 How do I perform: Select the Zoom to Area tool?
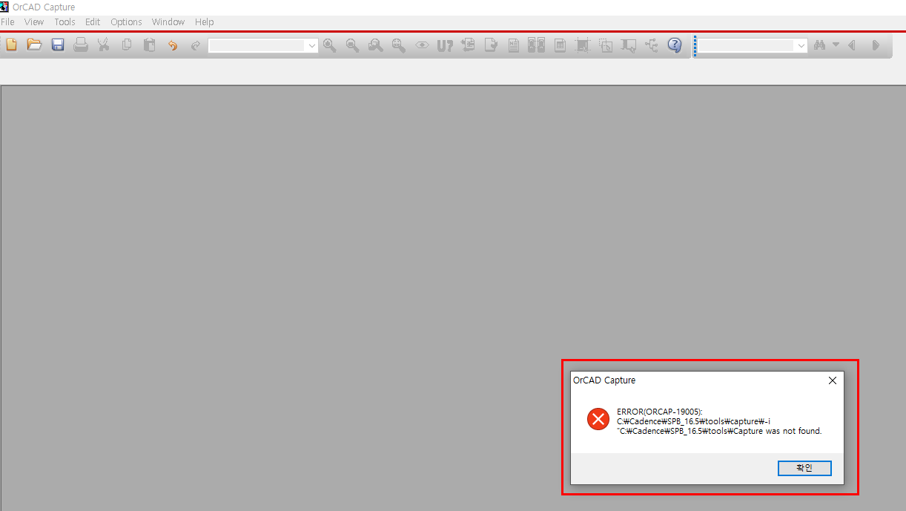376,45
